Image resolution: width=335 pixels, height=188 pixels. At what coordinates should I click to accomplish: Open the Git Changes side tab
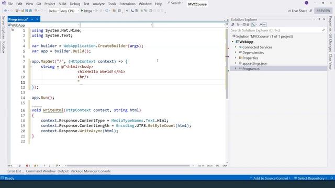click(330, 42)
